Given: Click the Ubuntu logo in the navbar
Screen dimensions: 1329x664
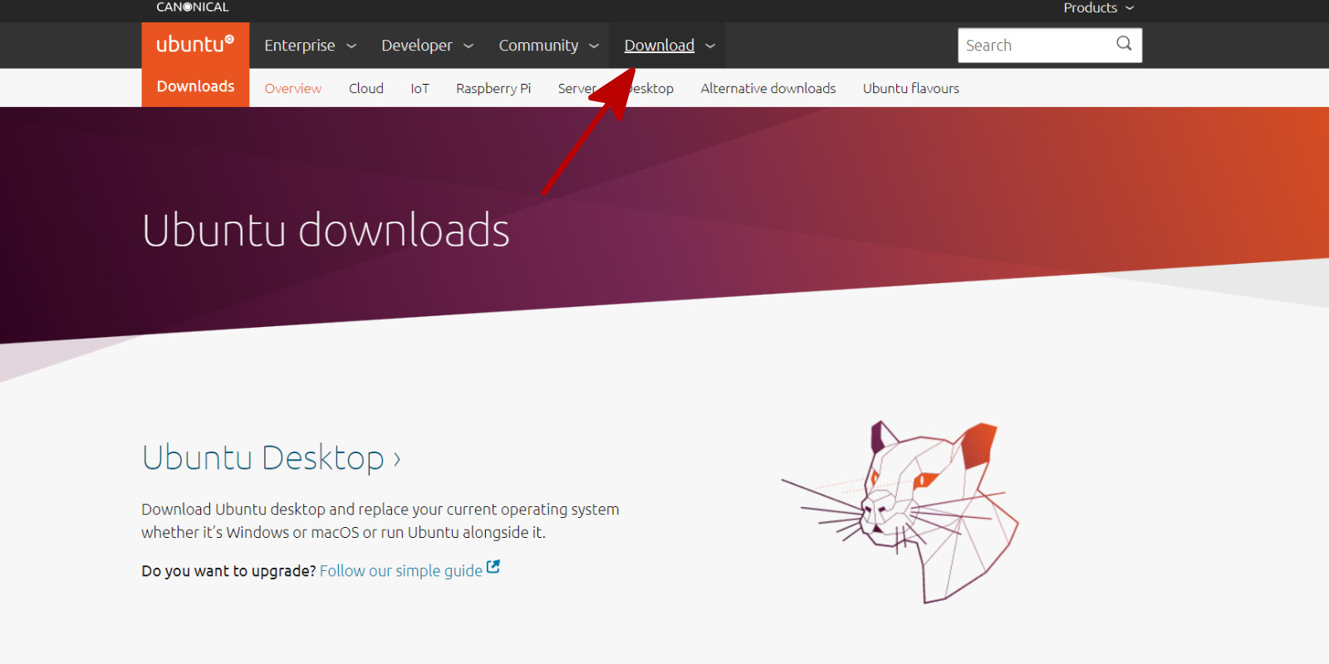Looking at the screenshot, I should (x=195, y=44).
